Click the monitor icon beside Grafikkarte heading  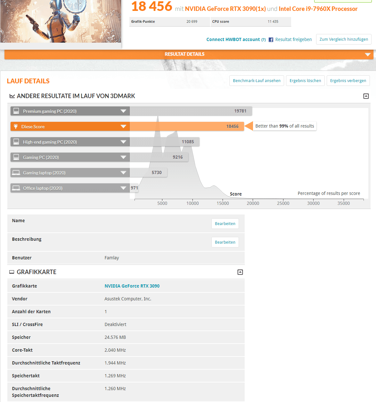(x=12, y=272)
